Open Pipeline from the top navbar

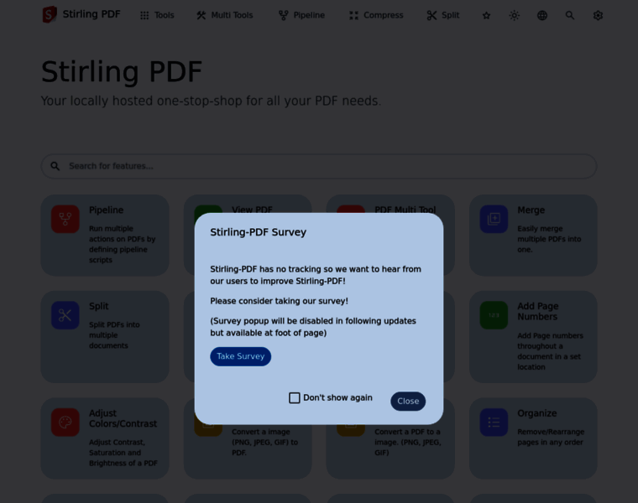[301, 15]
